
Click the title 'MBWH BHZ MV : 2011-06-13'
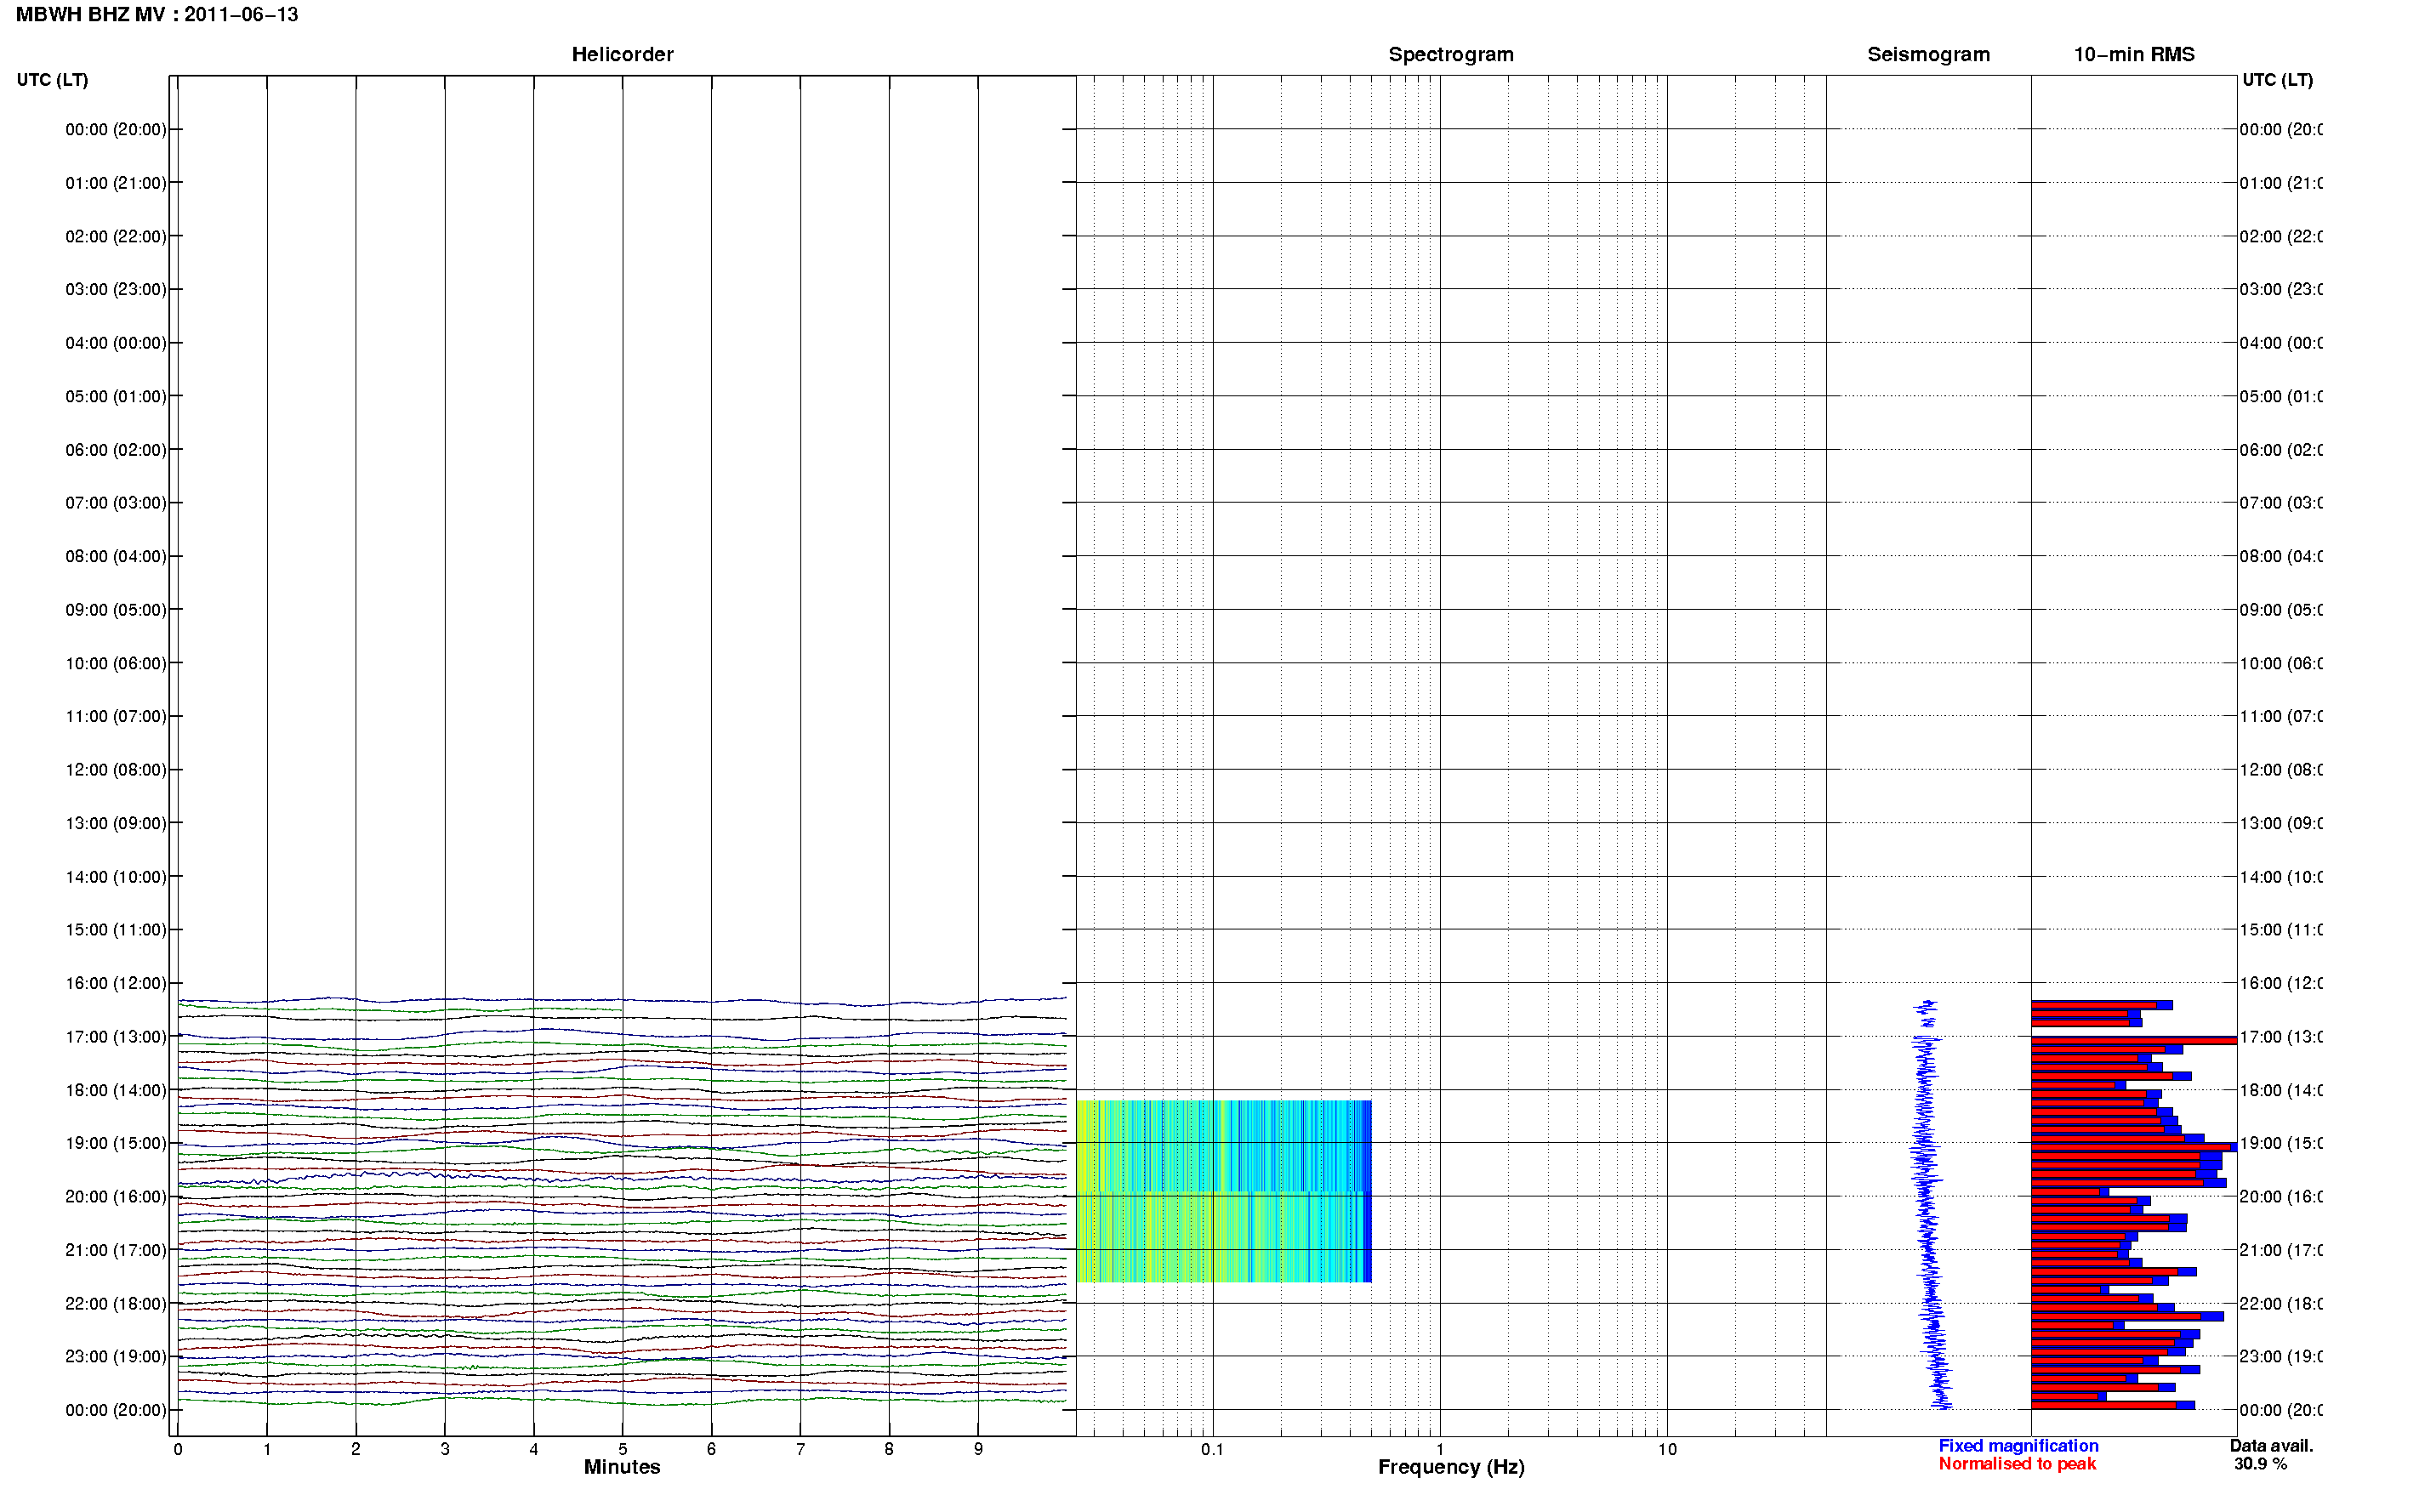(157, 15)
